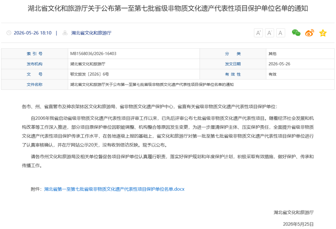Image resolution: width=336 pixels, height=229 pixels.
Task: Click the organization icon beside 湖北省文化和旅游厅
Action: 65,33
